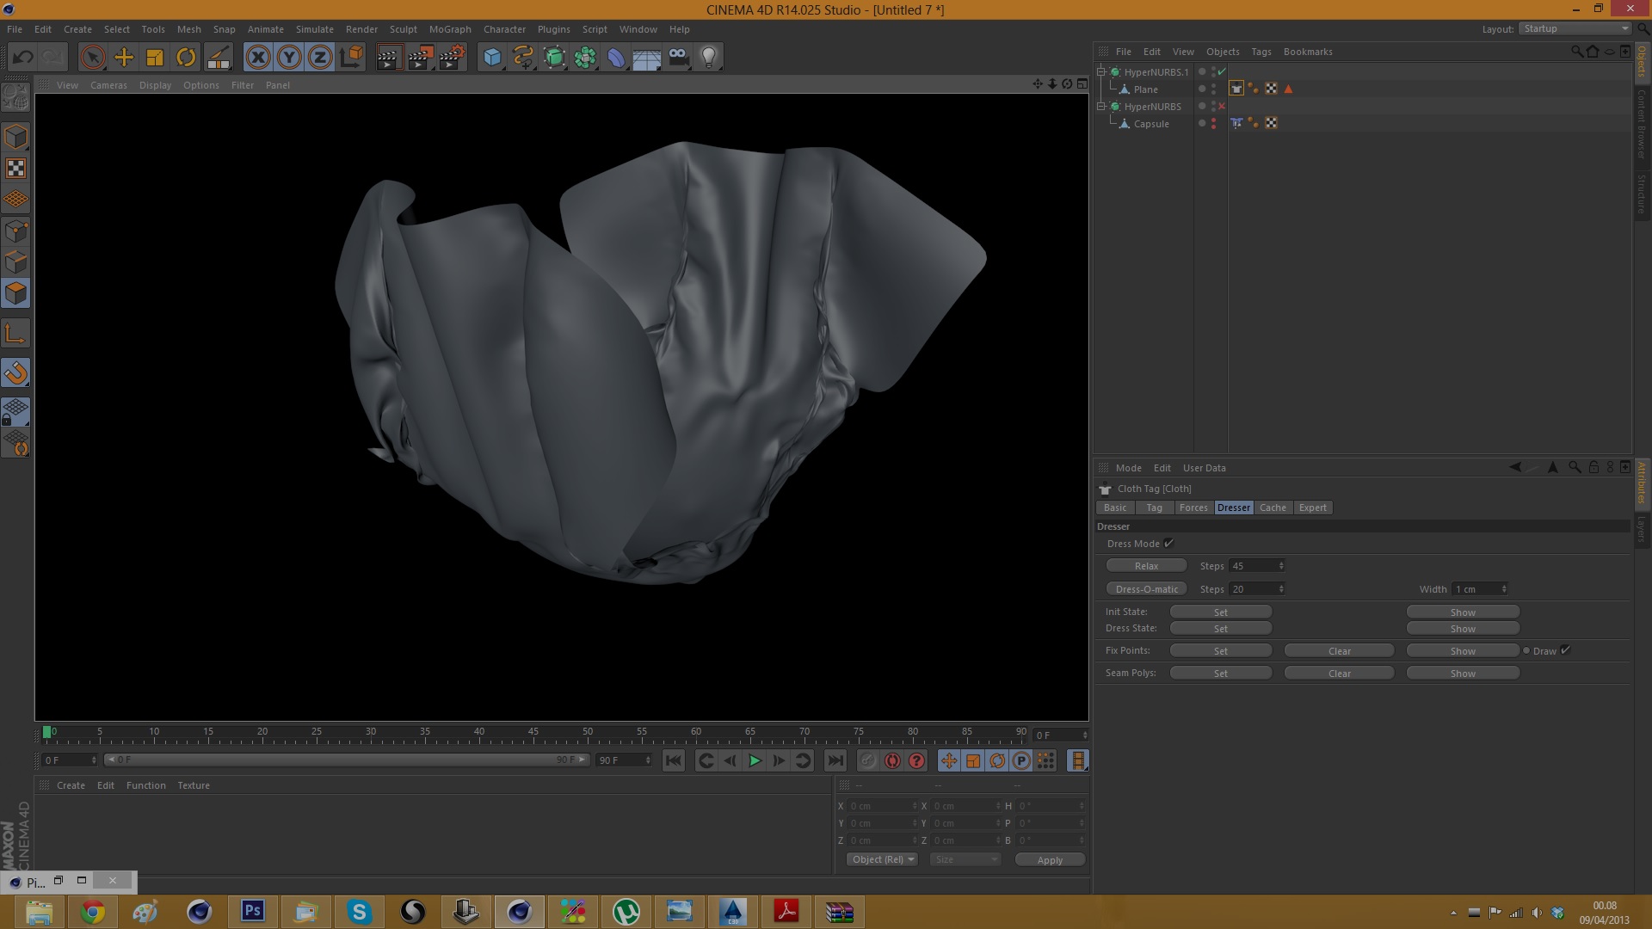Select the Scale tool
Viewport: 1652px width, 929px height.
(x=155, y=58)
